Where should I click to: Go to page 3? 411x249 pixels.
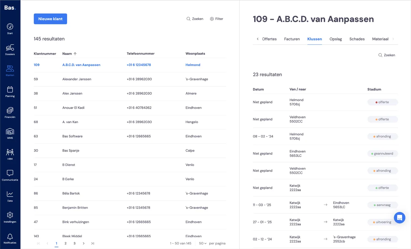pyautogui.click(x=74, y=244)
